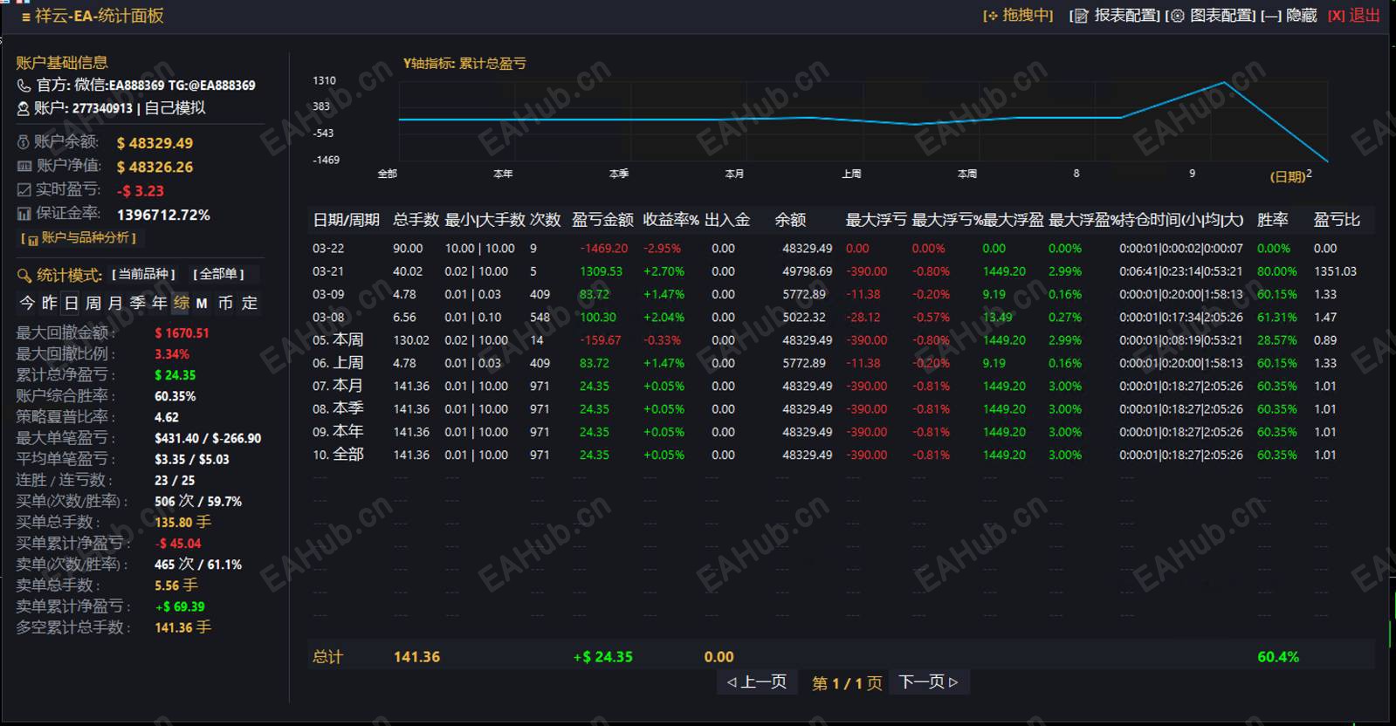Open 账户与品种分析 analysis
1396x726 pixels.
tap(79, 238)
